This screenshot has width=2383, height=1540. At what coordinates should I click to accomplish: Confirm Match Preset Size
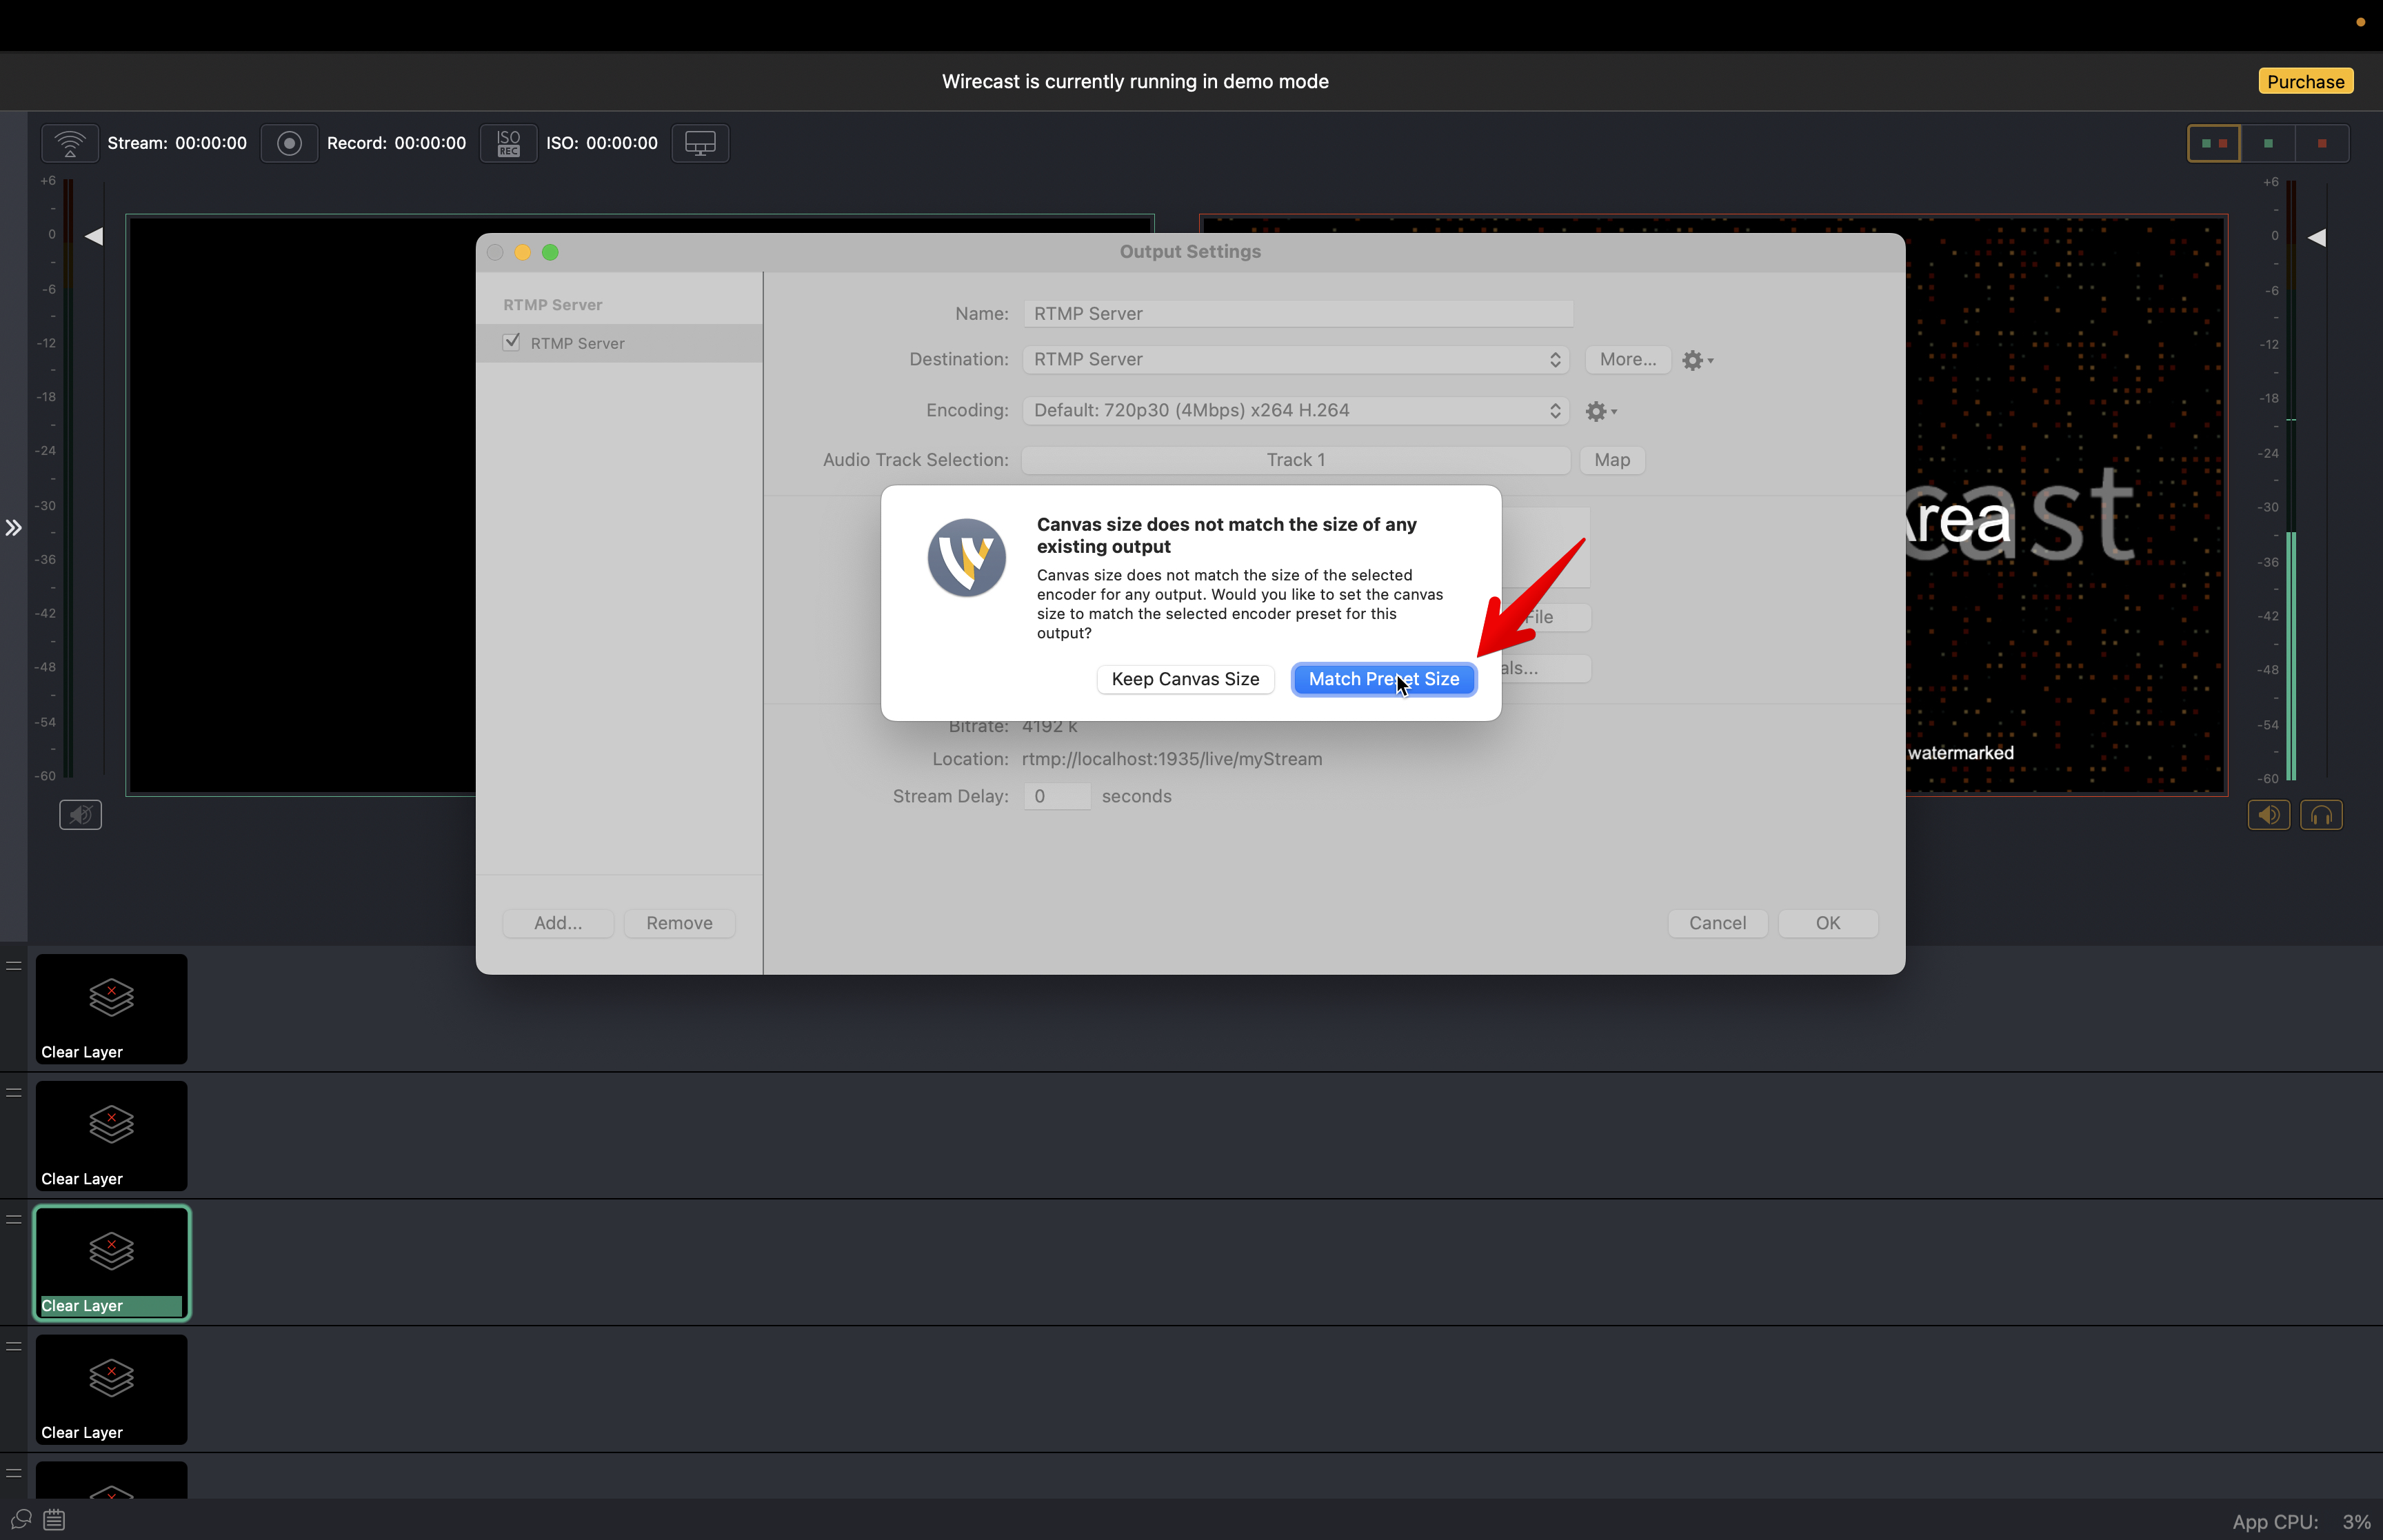(x=1384, y=679)
